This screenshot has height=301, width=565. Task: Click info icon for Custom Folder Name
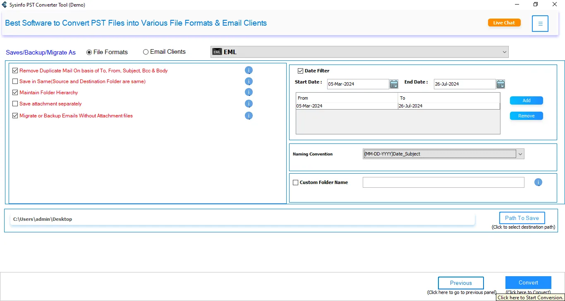click(538, 182)
